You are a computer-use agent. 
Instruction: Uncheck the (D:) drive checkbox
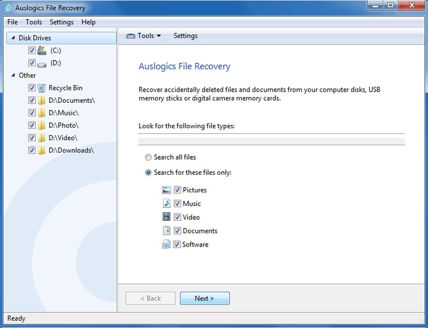[32, 63]
